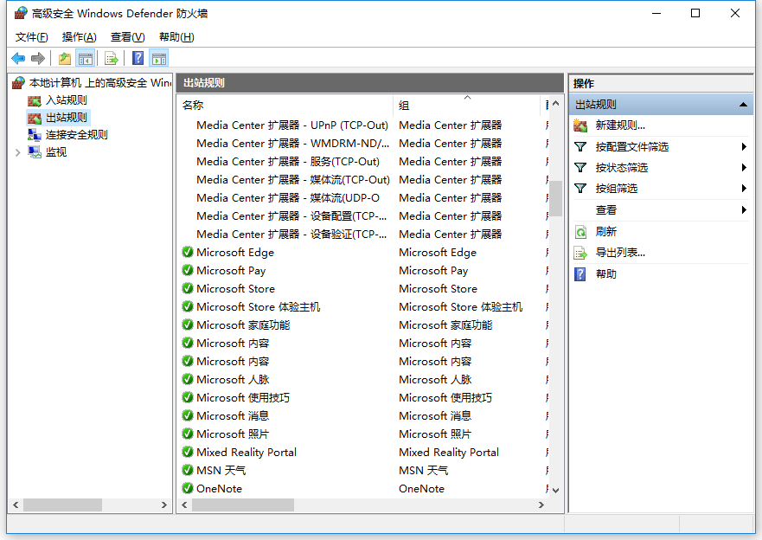This screenshot has height=540, width=762.
Task: Click 查看 label in actions pane
Action: click(606, 210)
